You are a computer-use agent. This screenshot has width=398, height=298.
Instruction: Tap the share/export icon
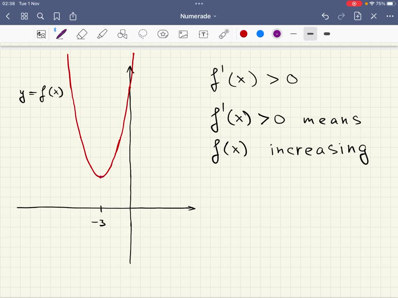click(73, 16)
